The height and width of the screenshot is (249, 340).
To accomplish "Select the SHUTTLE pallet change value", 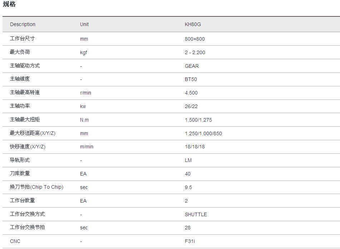I will (196, 214).
